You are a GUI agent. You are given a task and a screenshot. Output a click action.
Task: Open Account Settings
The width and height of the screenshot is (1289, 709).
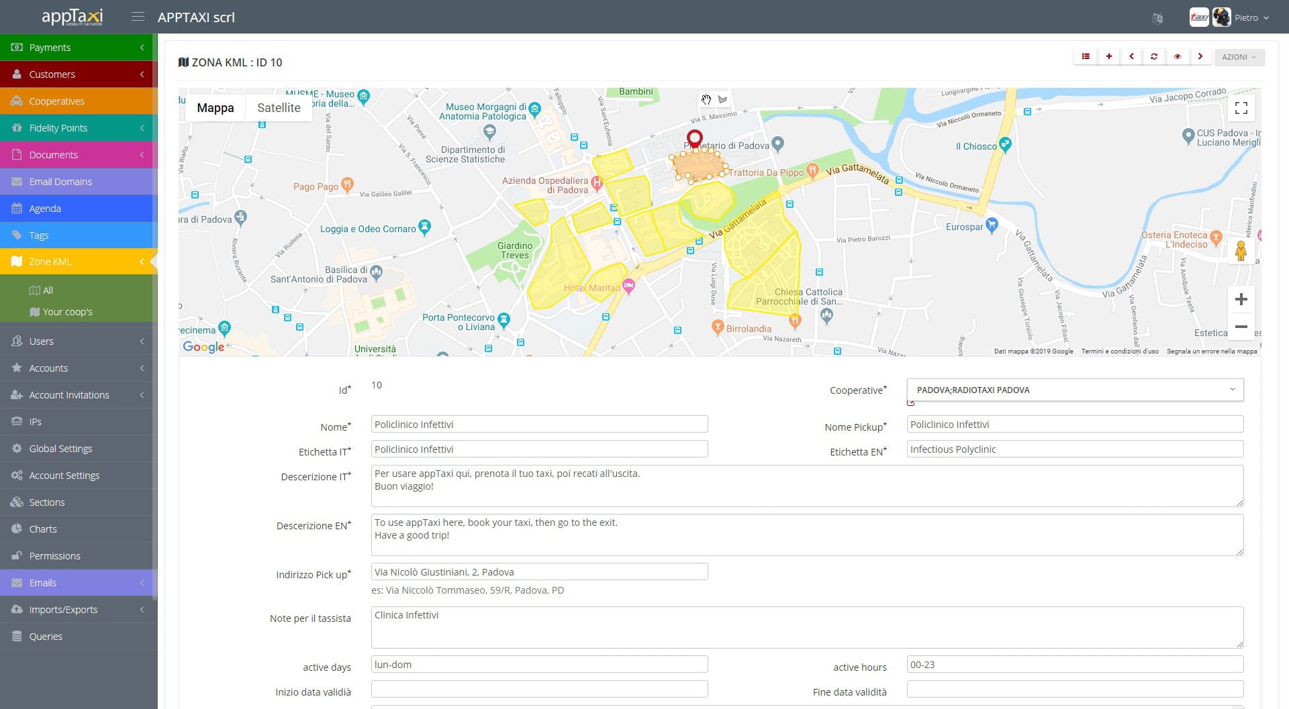point(77,476)
